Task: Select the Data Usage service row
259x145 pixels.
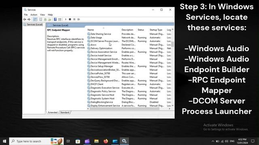Action: click(129, 37)
